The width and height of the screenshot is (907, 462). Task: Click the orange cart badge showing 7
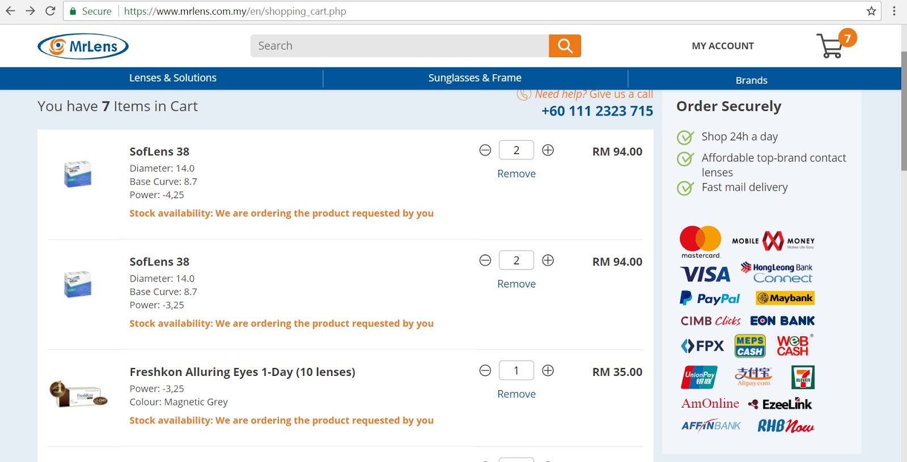pyautogui.click(x=847, y=38)
